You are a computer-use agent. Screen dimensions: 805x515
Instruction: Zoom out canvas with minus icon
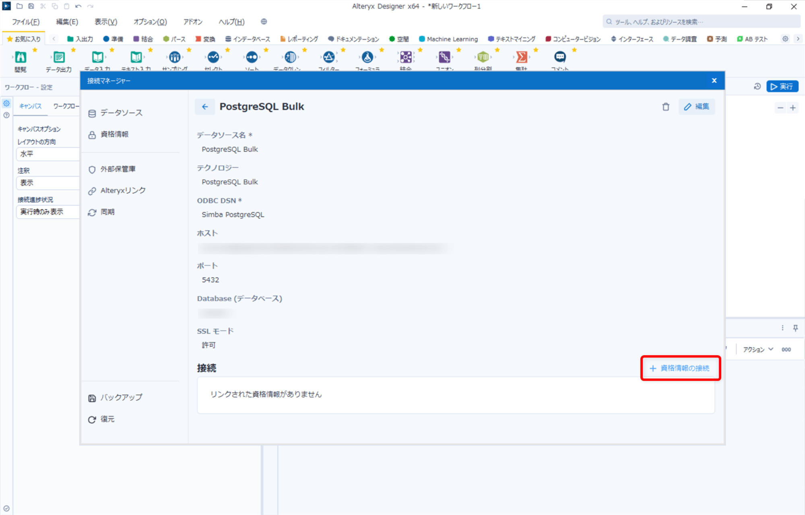[780, 108]
